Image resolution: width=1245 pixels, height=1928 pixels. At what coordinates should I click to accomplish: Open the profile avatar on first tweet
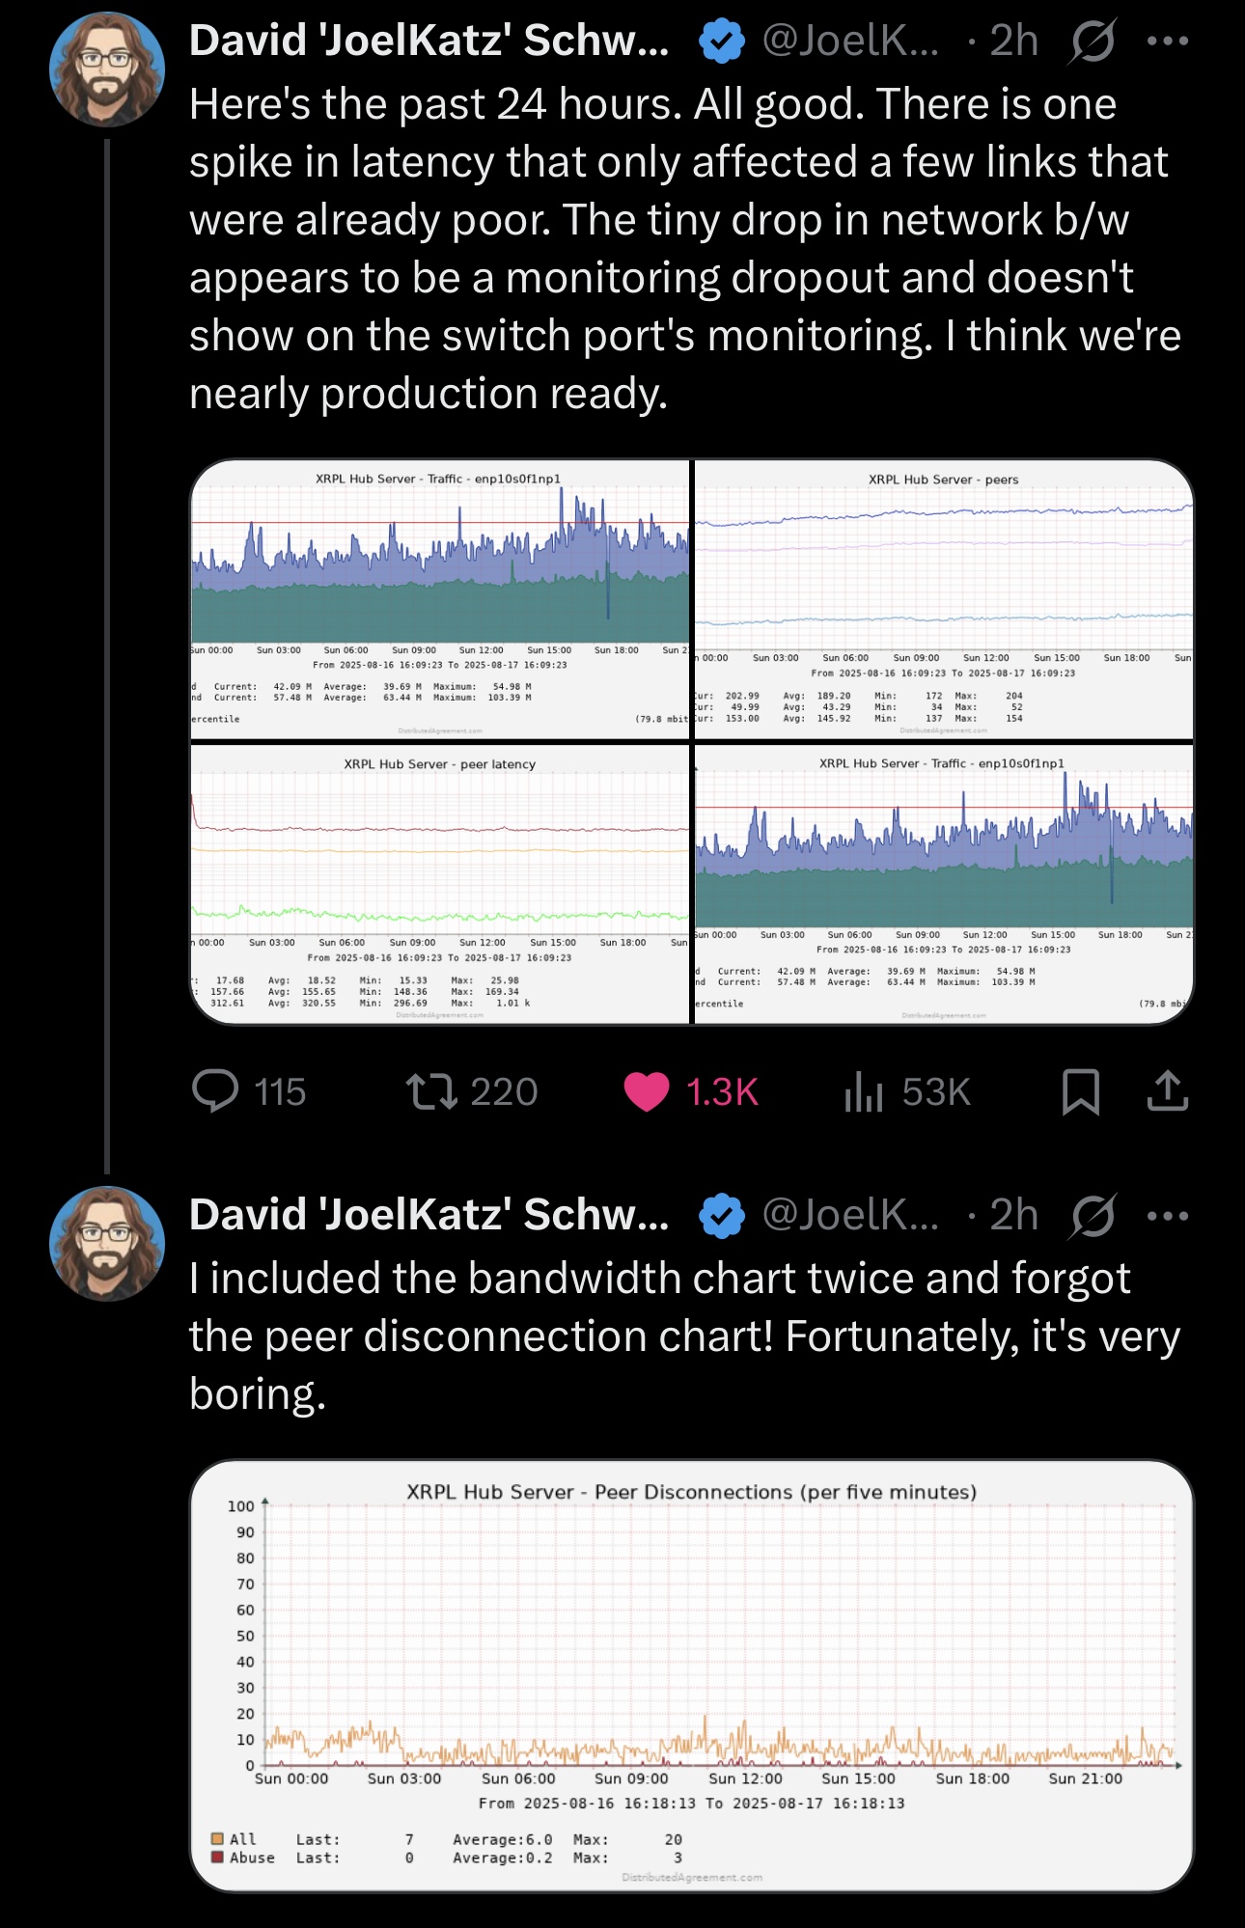tap(107, 69)
